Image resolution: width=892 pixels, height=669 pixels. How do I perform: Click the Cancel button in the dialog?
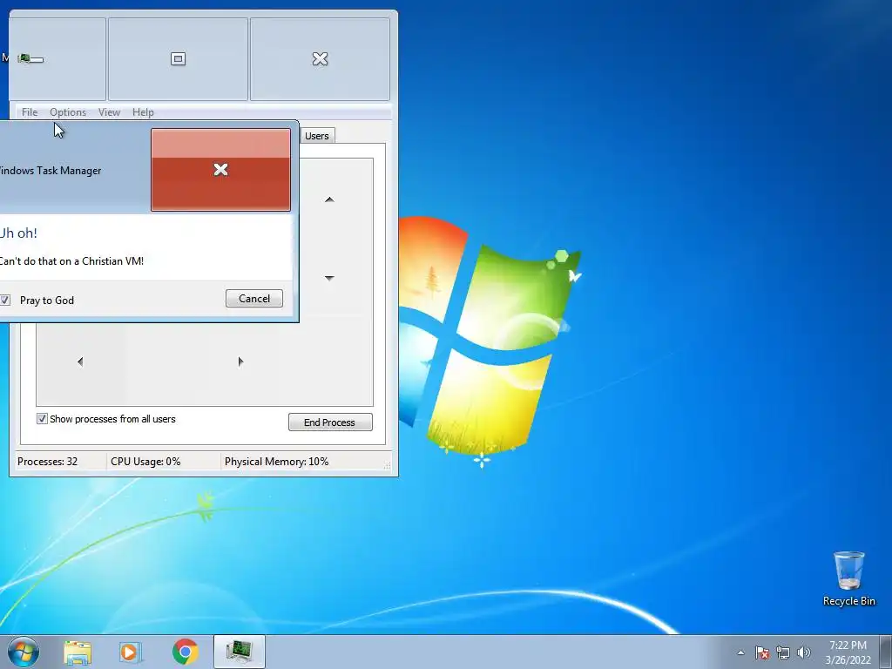[x=254, y=299]
